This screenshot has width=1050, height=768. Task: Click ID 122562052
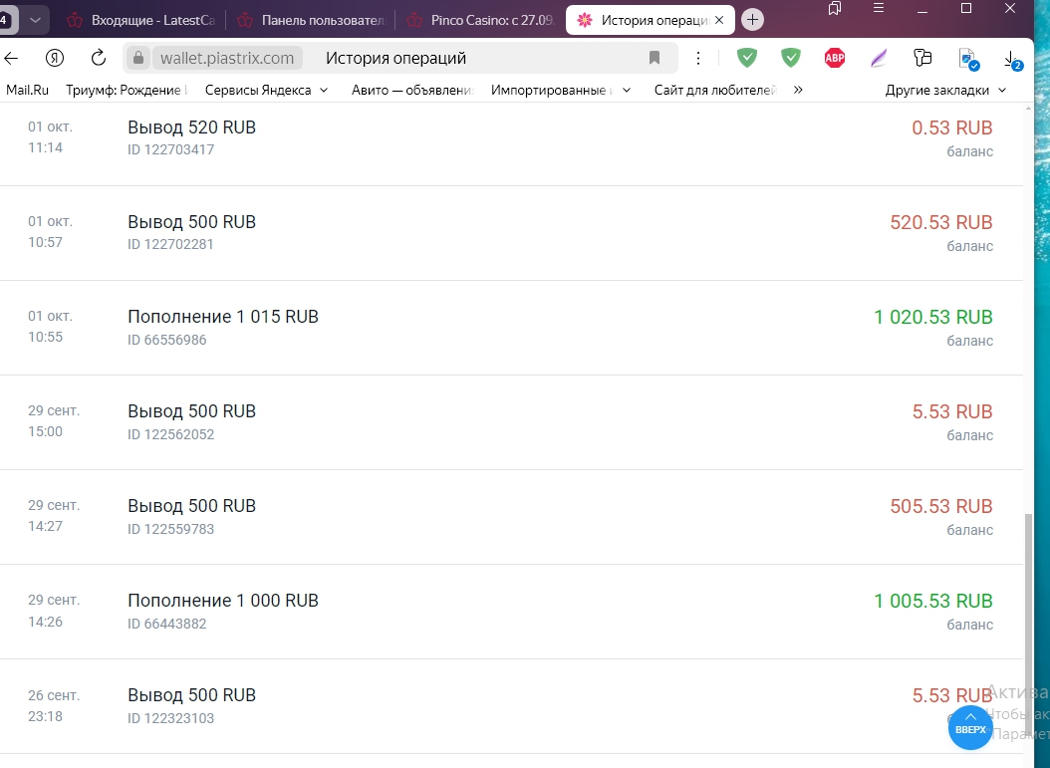pyautogui.click(x=170, y=434)
